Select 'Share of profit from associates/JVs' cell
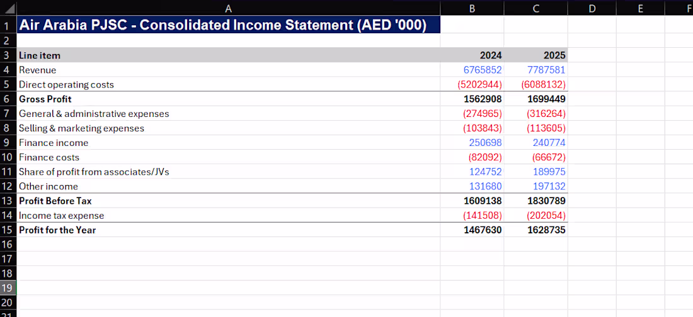The height and width of the screenshot is (317, 693). pyautogui.click(x=229, y=172)
